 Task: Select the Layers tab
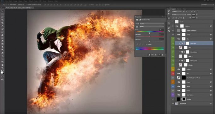pos(174,9)
